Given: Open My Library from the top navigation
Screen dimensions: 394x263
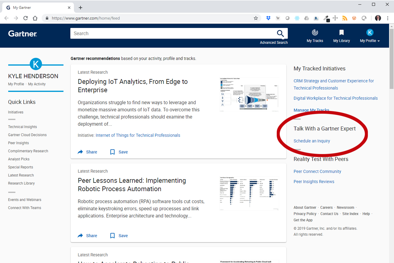Looking at the screenshot, I should coord(341,35).
